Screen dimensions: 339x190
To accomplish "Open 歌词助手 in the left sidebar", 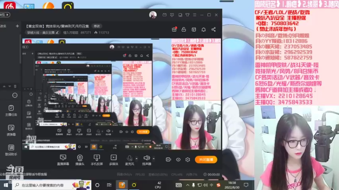I will [x=11, y=150].
